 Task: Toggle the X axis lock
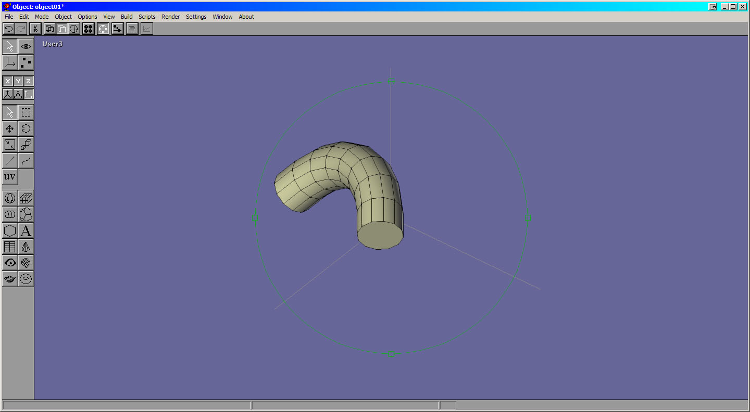[8, 81]
